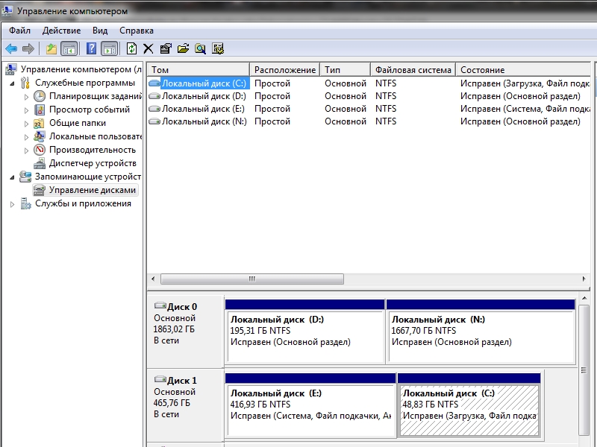This screenshot has width=597, height=447.
Task: Click the Диспетчер устройств icon
Action: click(40, 163)
